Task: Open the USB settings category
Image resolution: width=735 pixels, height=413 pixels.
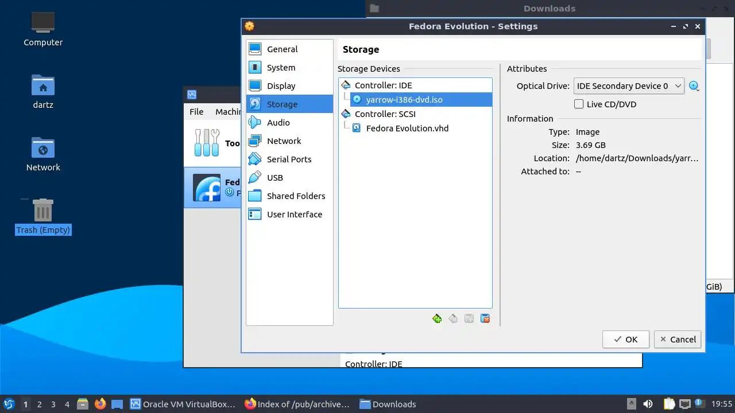Action: [289, 178]
